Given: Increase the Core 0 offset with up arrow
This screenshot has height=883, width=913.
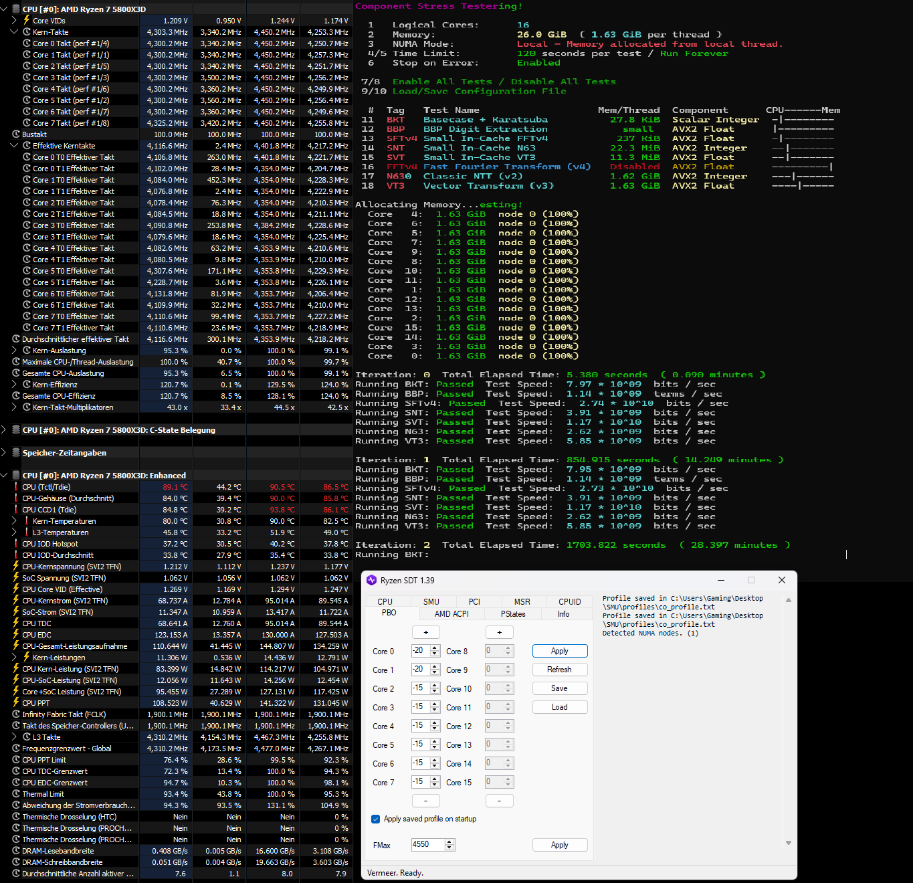Looking at the screenshot, I should [435, 648].
